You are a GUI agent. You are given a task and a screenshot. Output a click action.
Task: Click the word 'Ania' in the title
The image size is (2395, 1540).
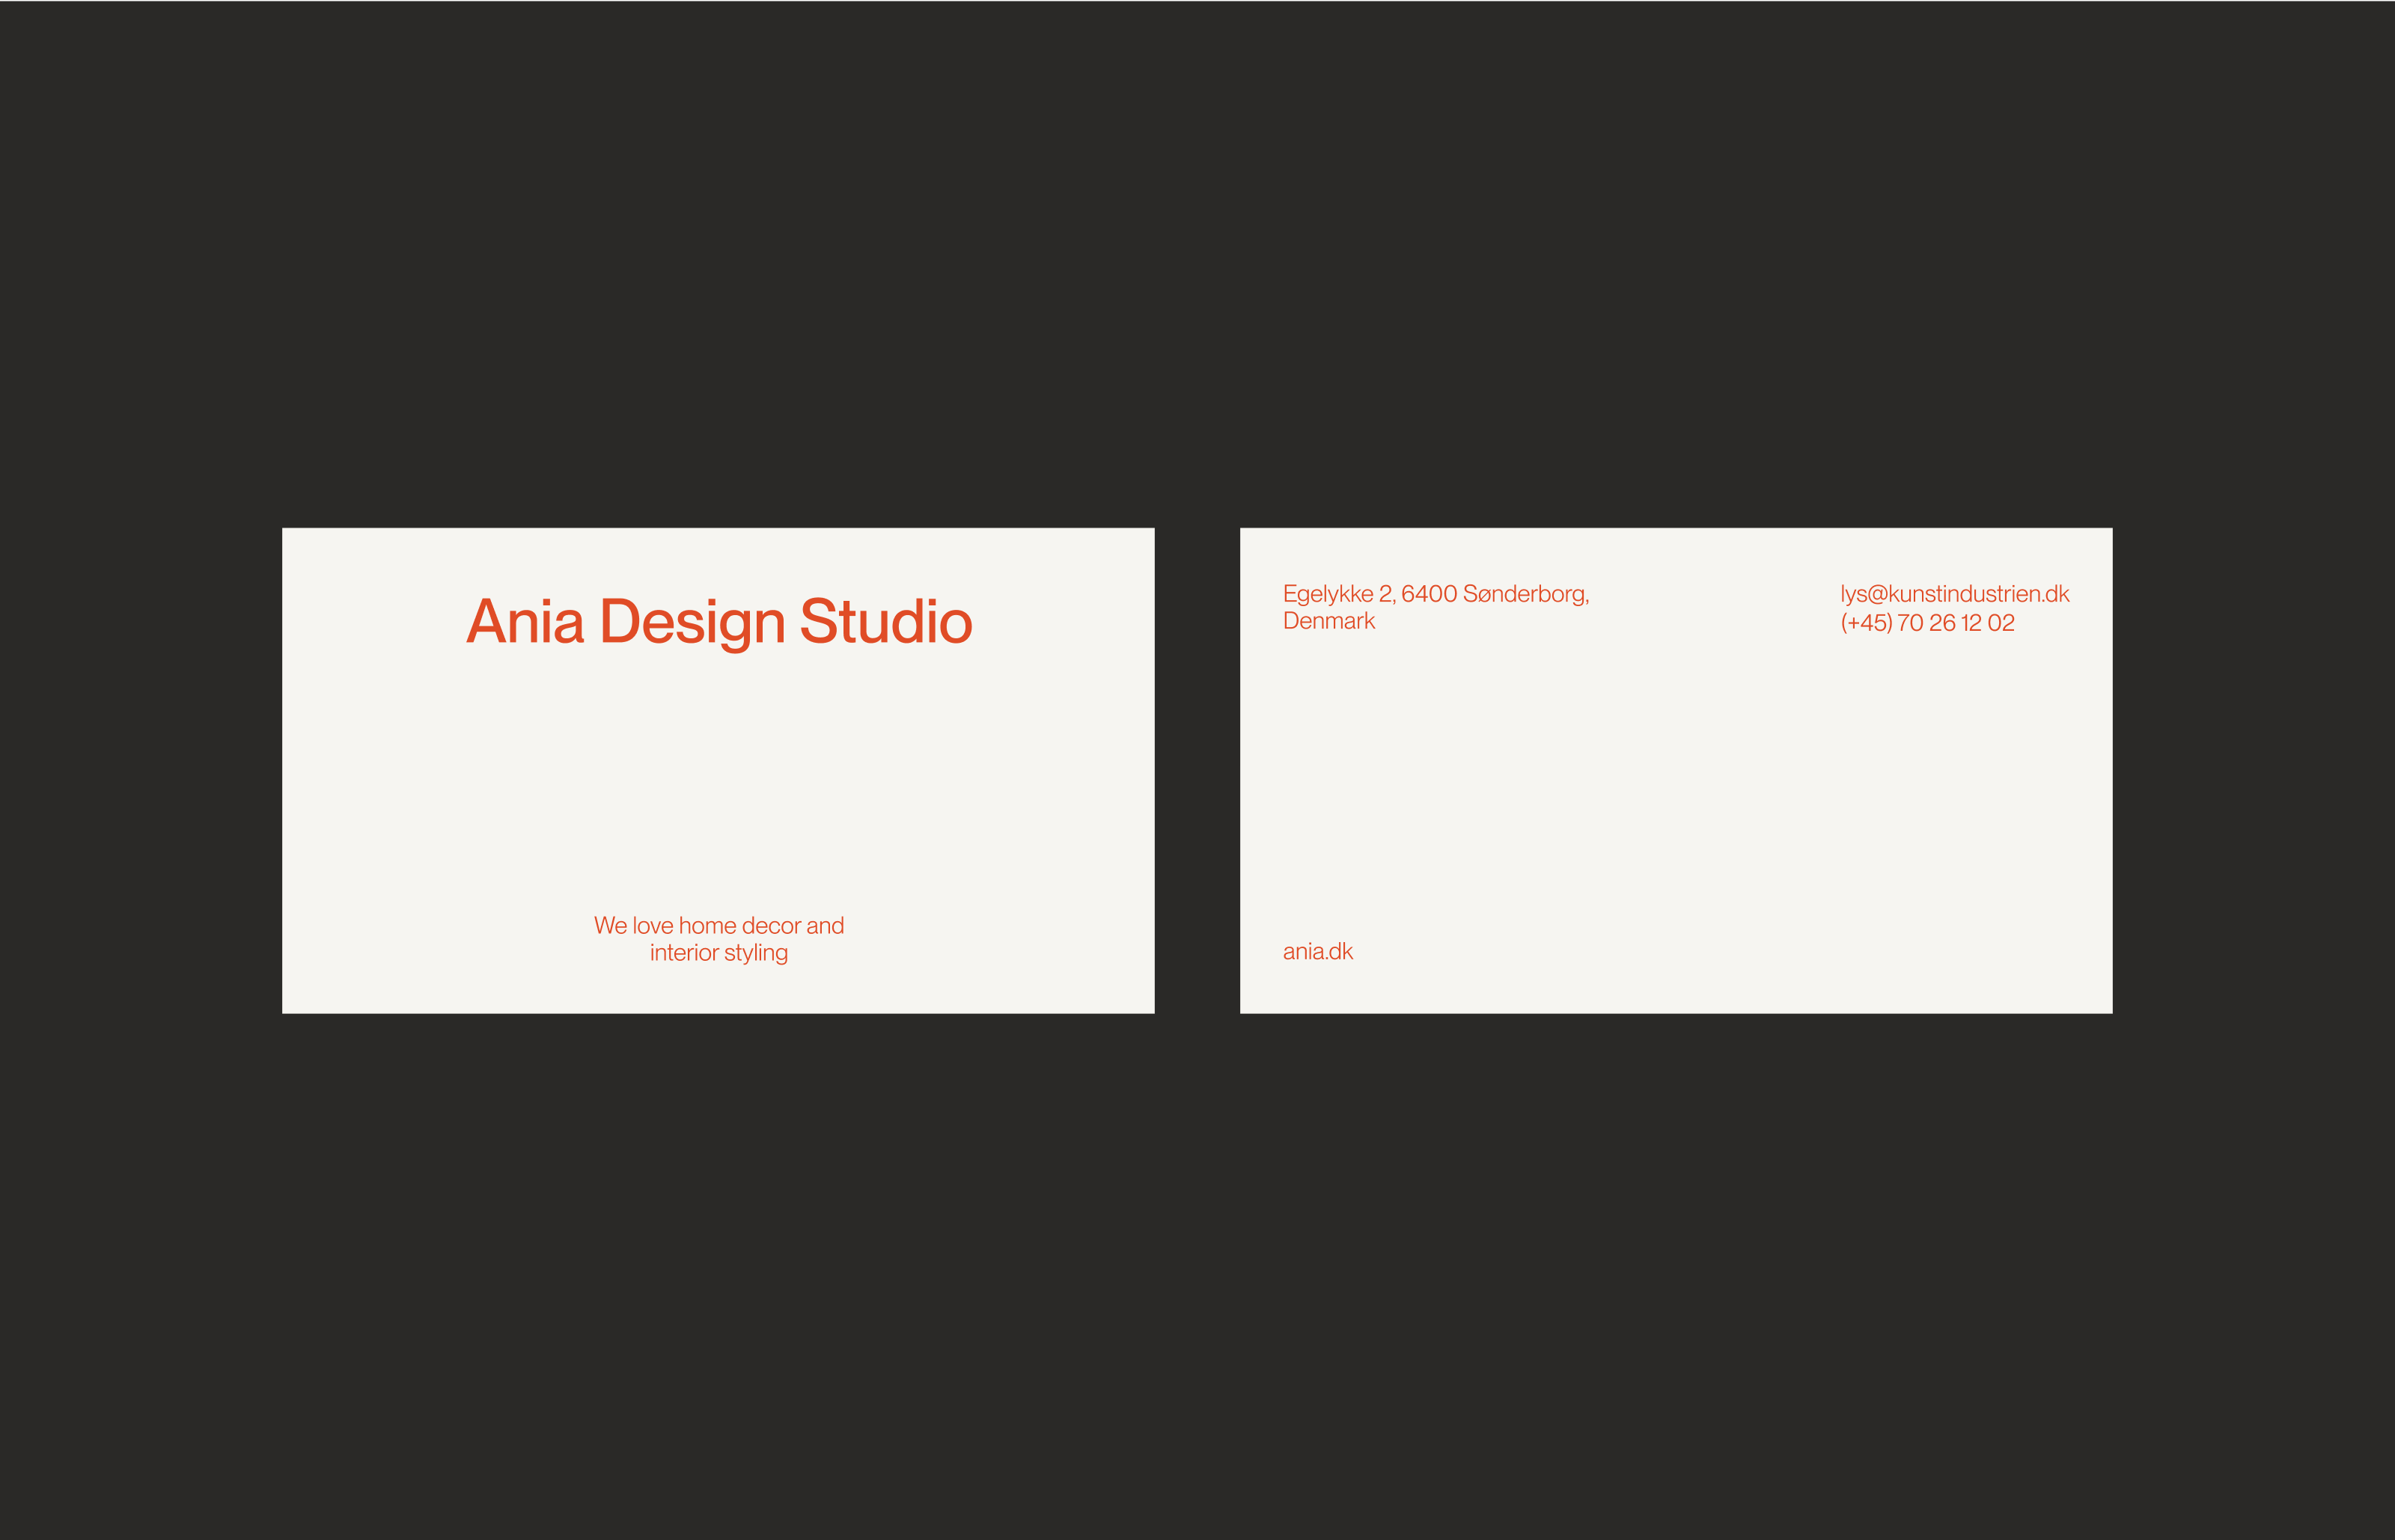[x=525, y=622]
